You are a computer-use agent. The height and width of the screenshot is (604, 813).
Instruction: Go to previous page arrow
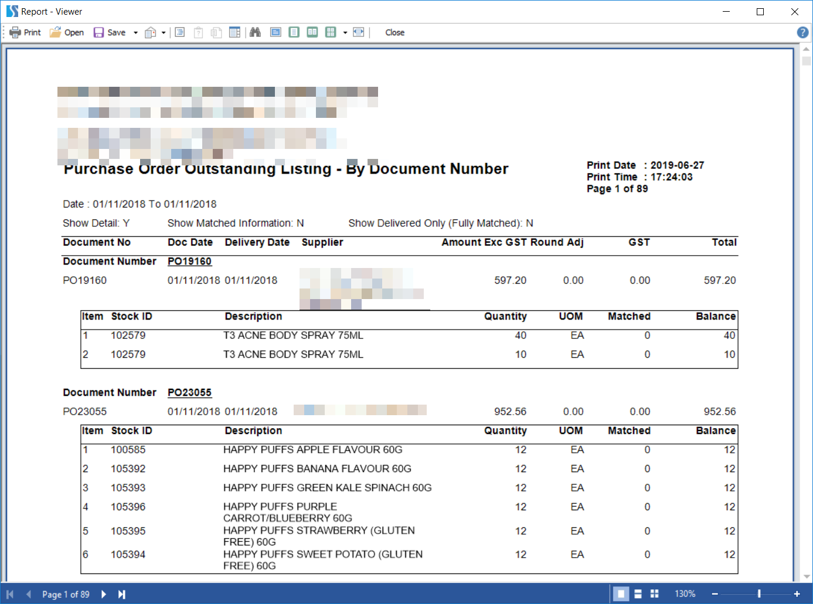pos(28,594)
